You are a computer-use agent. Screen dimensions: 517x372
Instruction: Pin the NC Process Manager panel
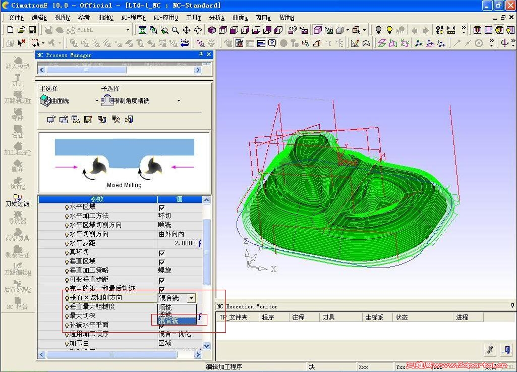point(201,55)
